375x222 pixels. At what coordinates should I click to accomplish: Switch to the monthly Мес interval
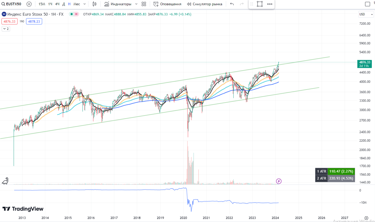[77, 4]
